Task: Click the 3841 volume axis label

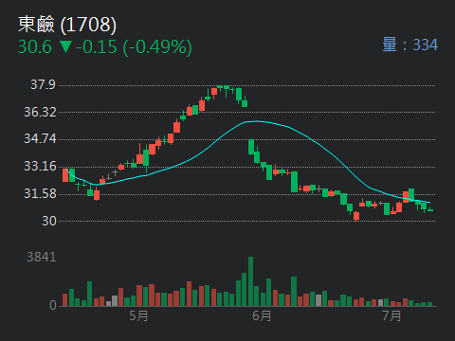Action: [42, 257]
